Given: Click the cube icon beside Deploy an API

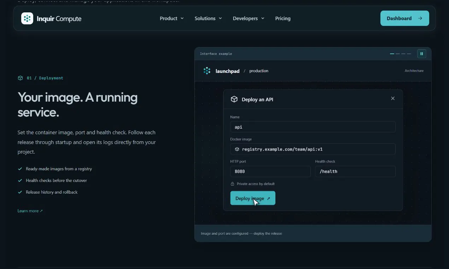Looking at the screenshot, I should tap(234, 99).
